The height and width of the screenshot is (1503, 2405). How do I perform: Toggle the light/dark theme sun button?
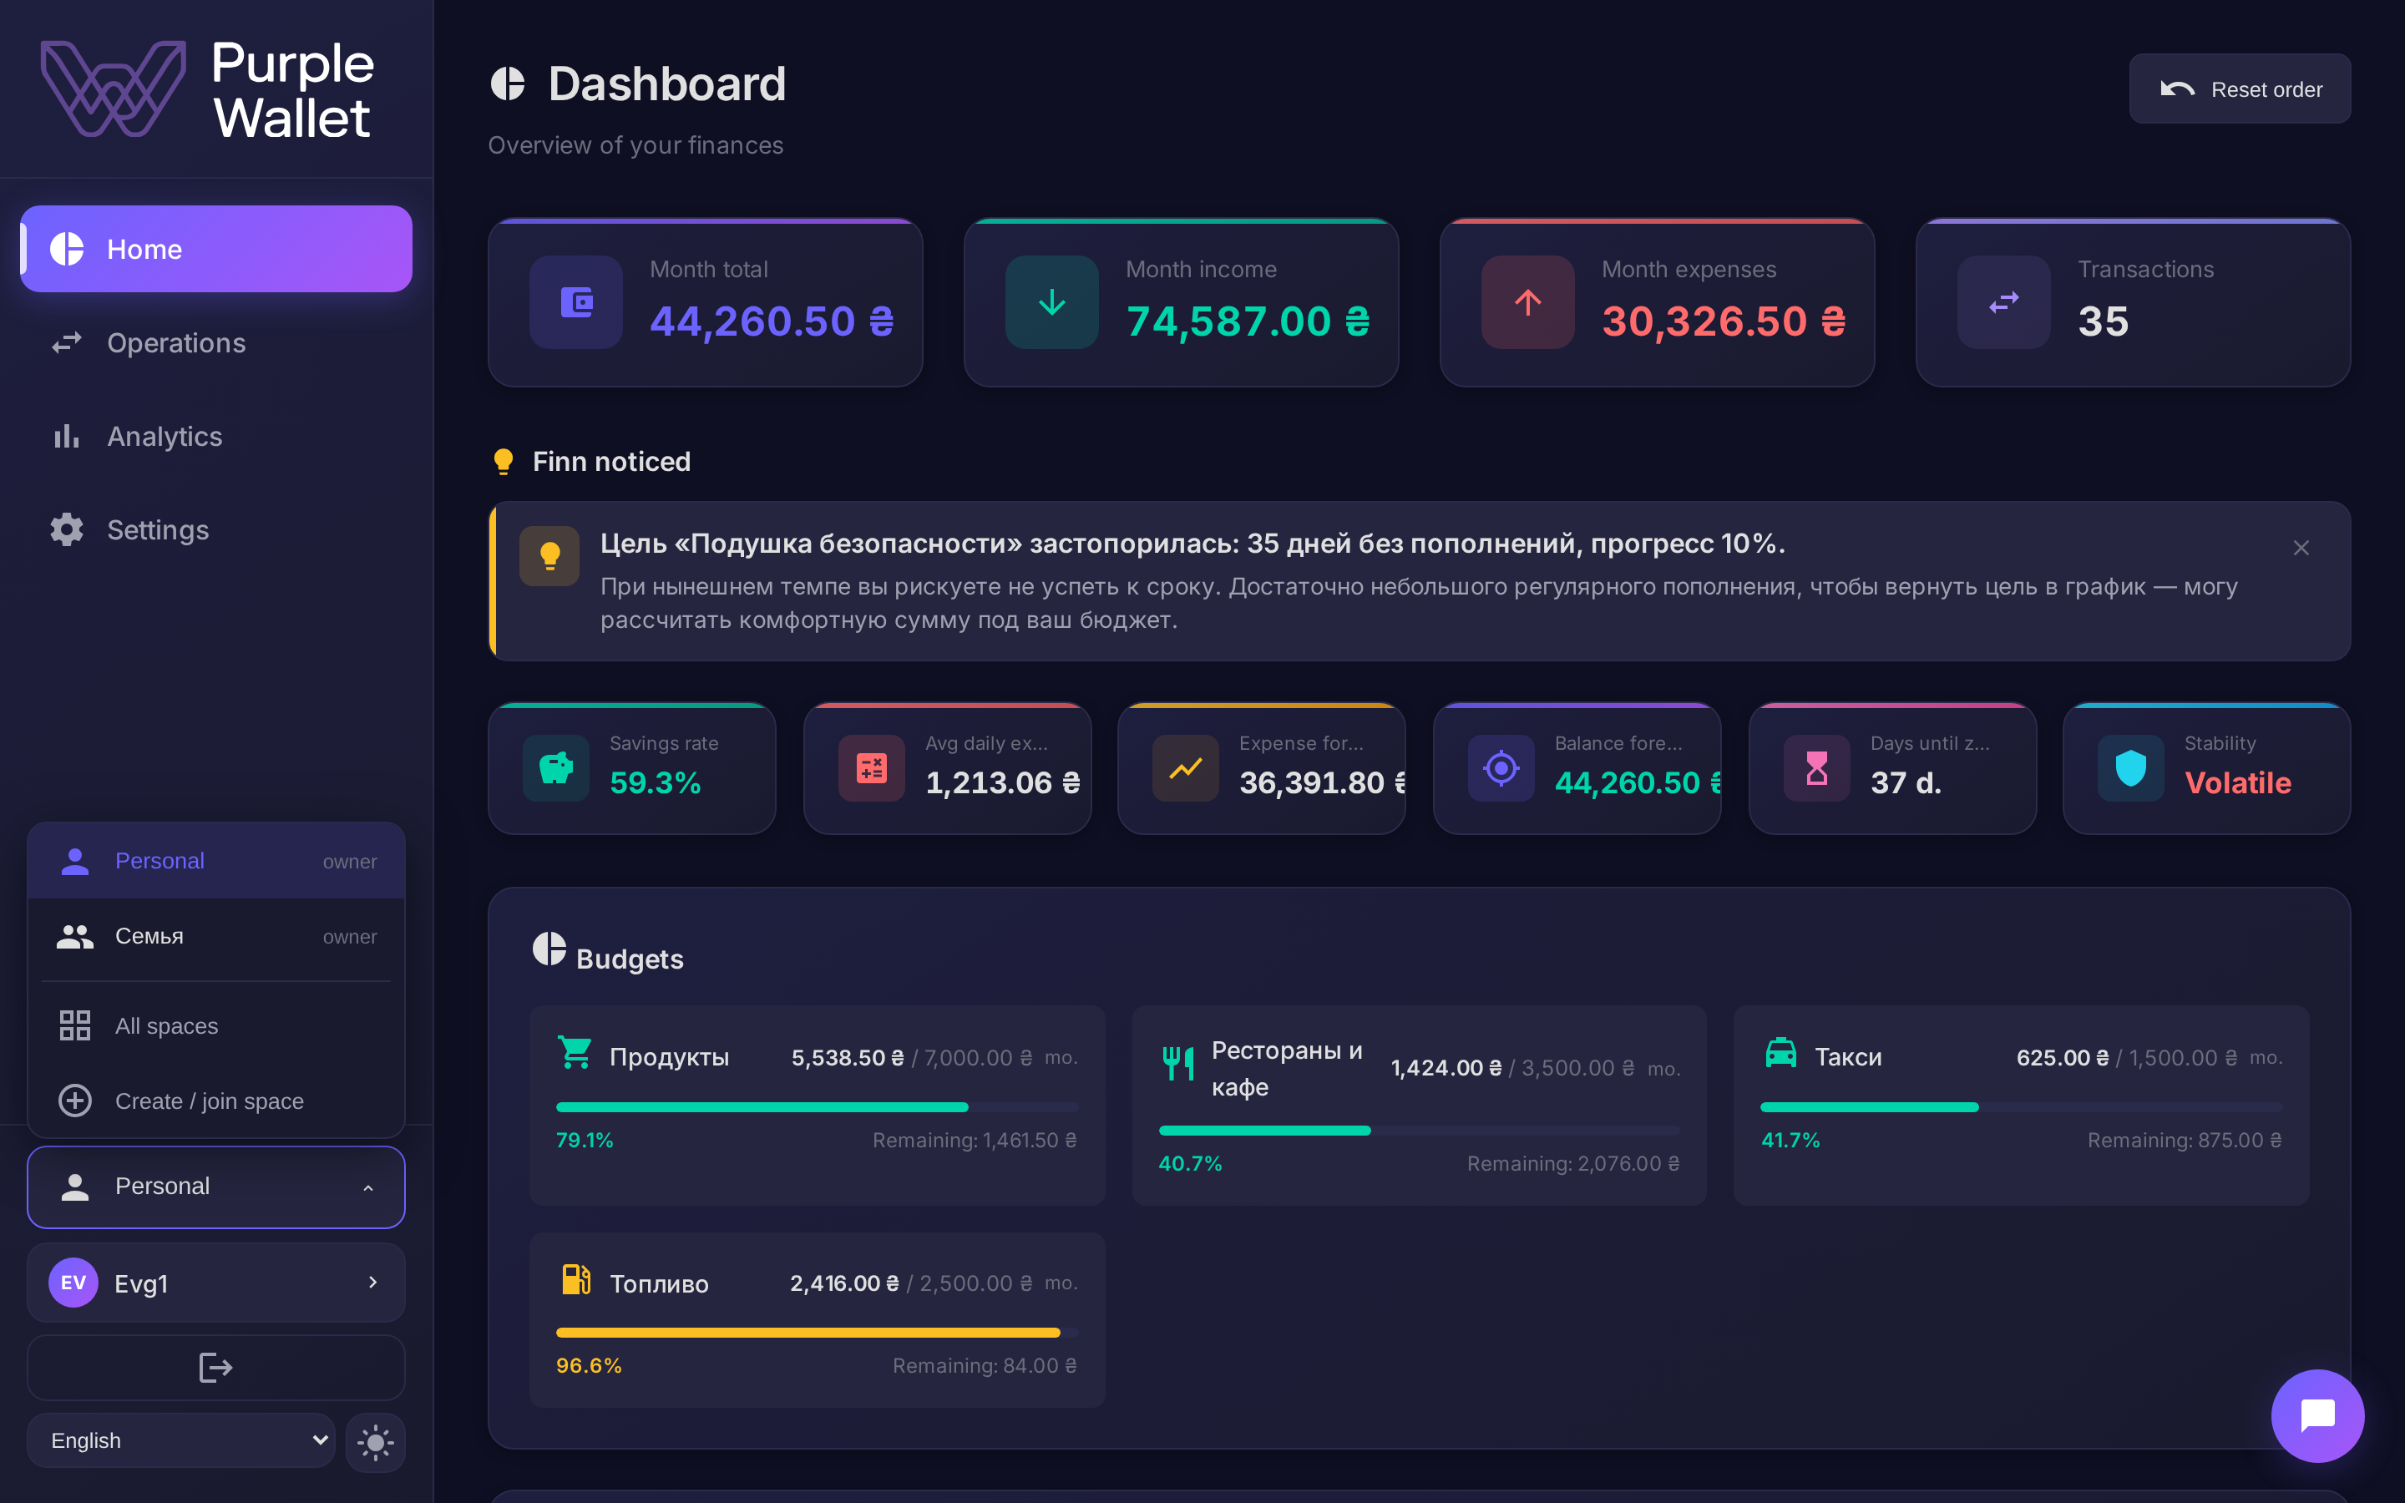pos(376,1442)
